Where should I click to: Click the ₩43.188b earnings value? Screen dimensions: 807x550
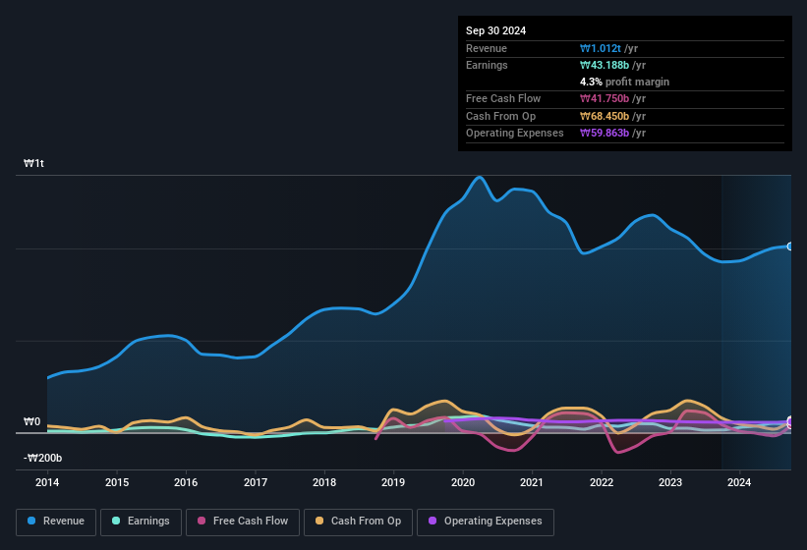pos(605,65)
